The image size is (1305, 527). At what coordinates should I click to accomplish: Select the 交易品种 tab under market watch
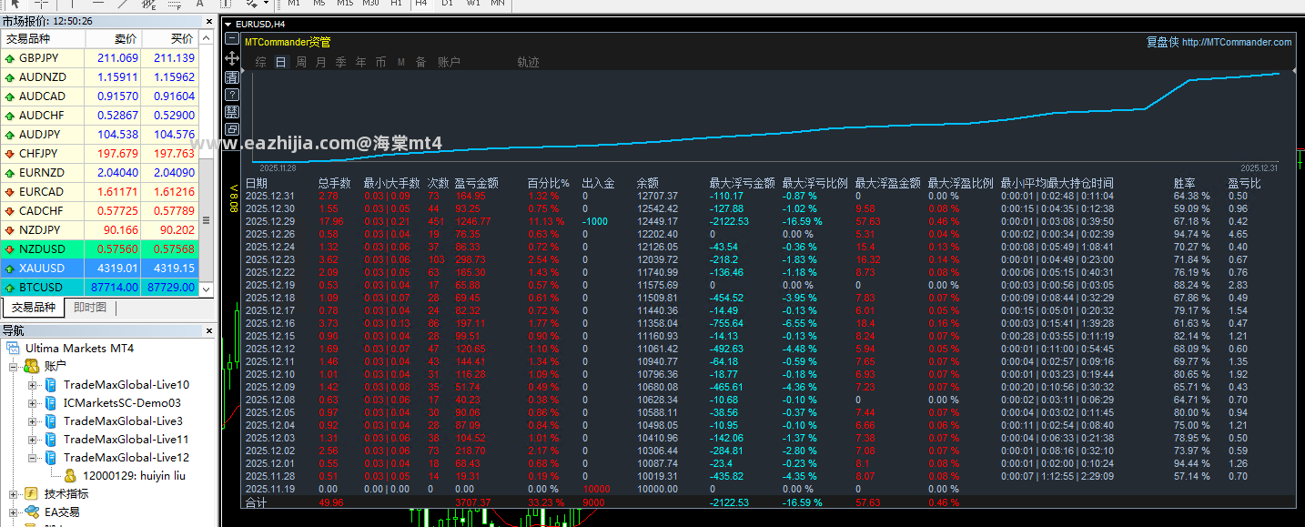click(34, 308)
